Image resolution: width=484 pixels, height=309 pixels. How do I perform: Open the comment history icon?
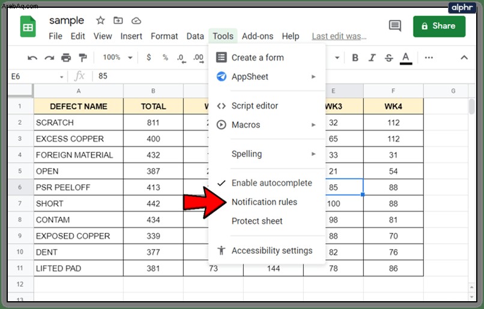coord(395,26)
